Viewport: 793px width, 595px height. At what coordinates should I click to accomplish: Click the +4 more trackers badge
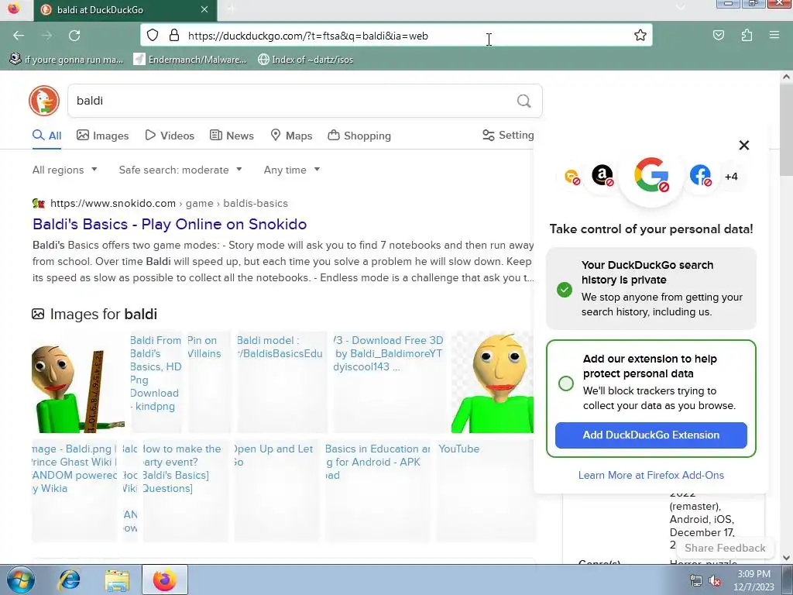(x=731, y=176)
